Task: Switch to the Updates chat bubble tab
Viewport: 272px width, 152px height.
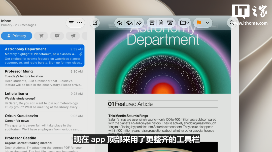Action: [57, 36]
